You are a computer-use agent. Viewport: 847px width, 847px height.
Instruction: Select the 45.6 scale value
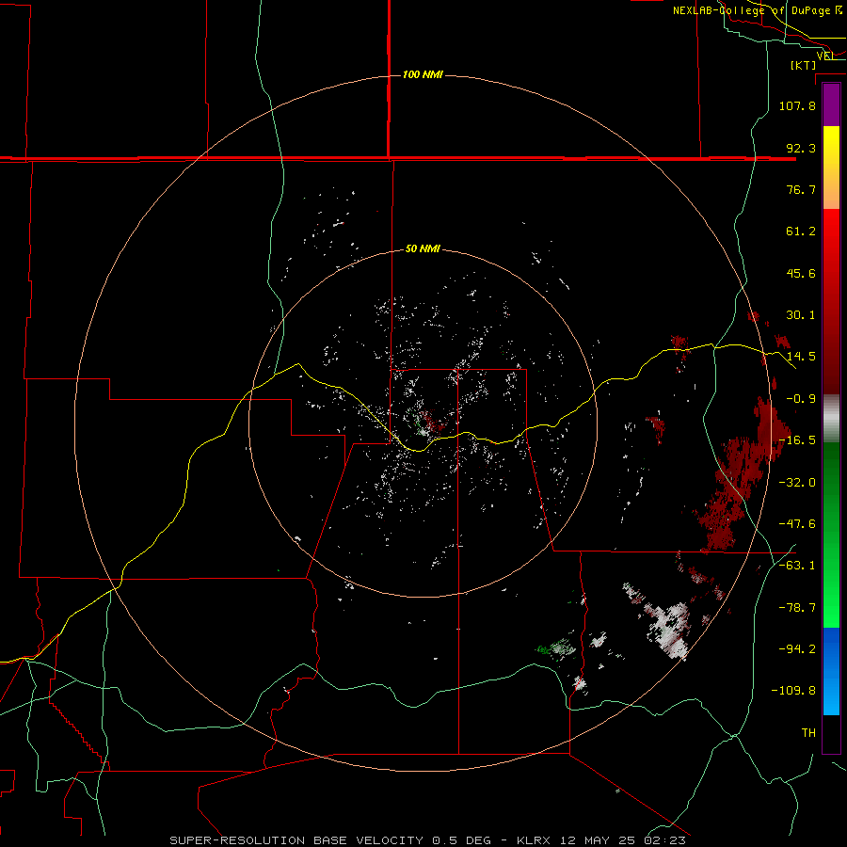[801, 273]
